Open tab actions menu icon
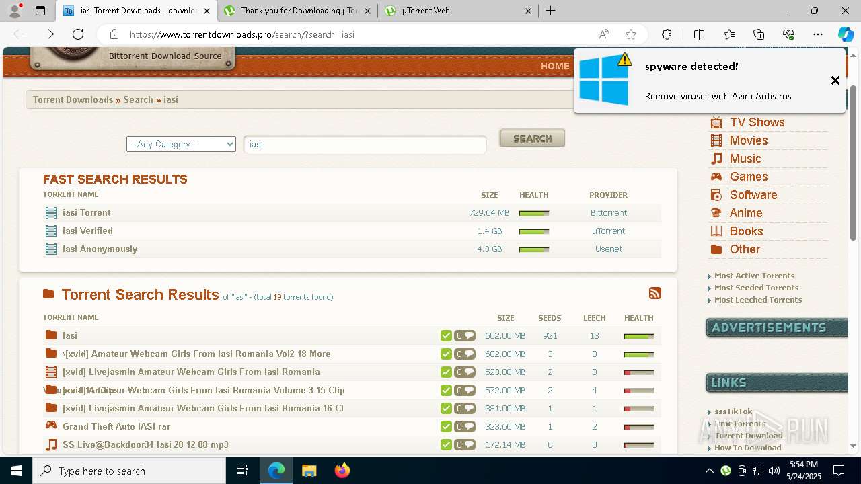 (40, 11)
